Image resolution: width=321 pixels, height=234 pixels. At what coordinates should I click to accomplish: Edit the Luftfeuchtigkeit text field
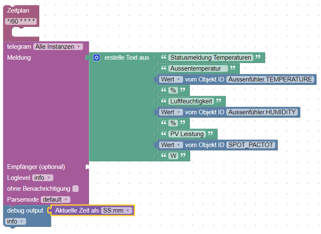[191, 101]
